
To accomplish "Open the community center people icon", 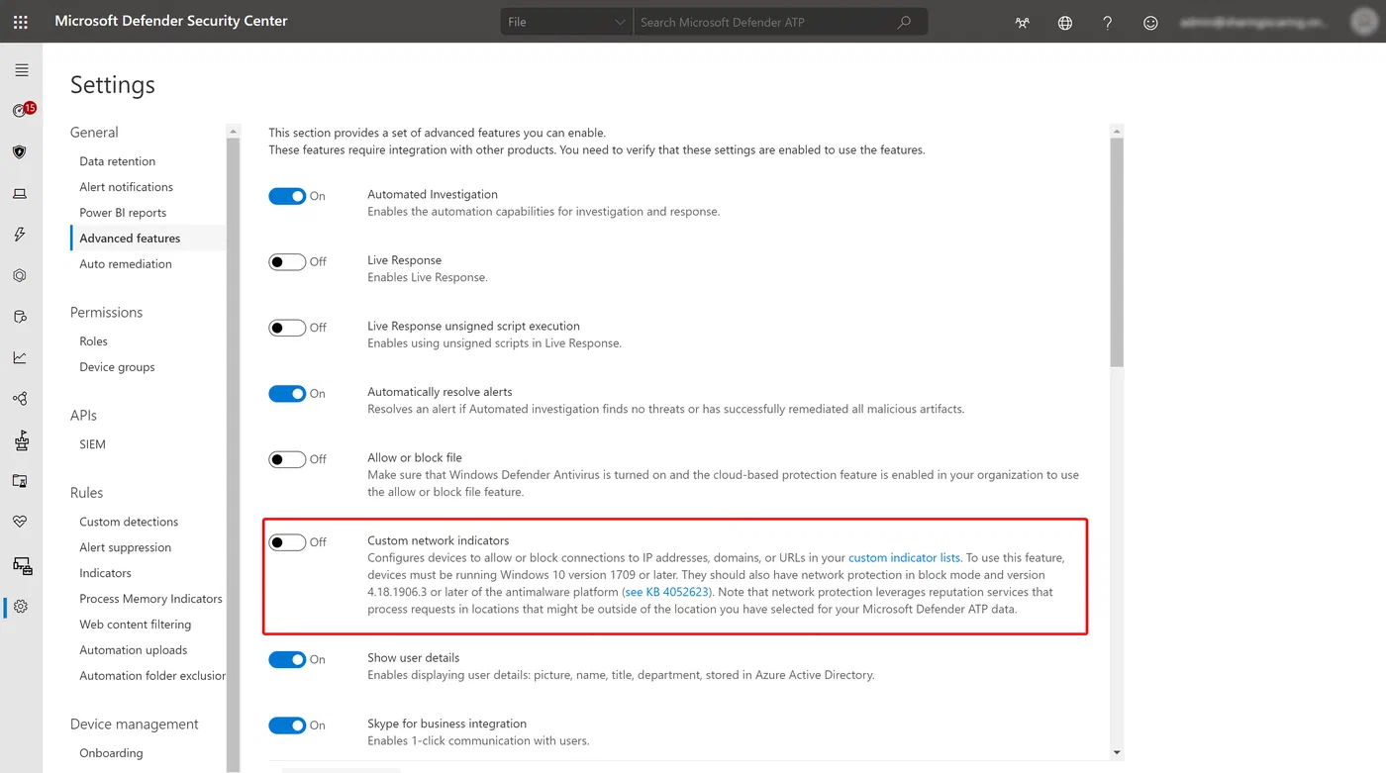I will tap(1023, 23).
